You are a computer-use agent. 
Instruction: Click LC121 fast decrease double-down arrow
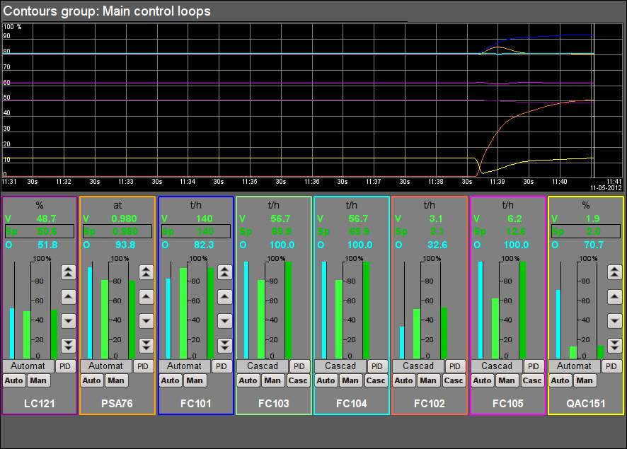(69, 345)
